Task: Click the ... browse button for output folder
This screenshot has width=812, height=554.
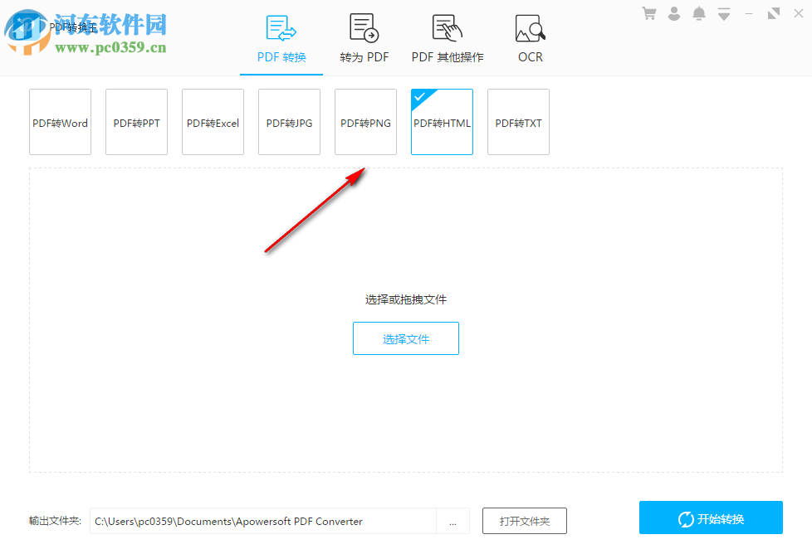Action: pyautogui.click(x=453, y=521)
